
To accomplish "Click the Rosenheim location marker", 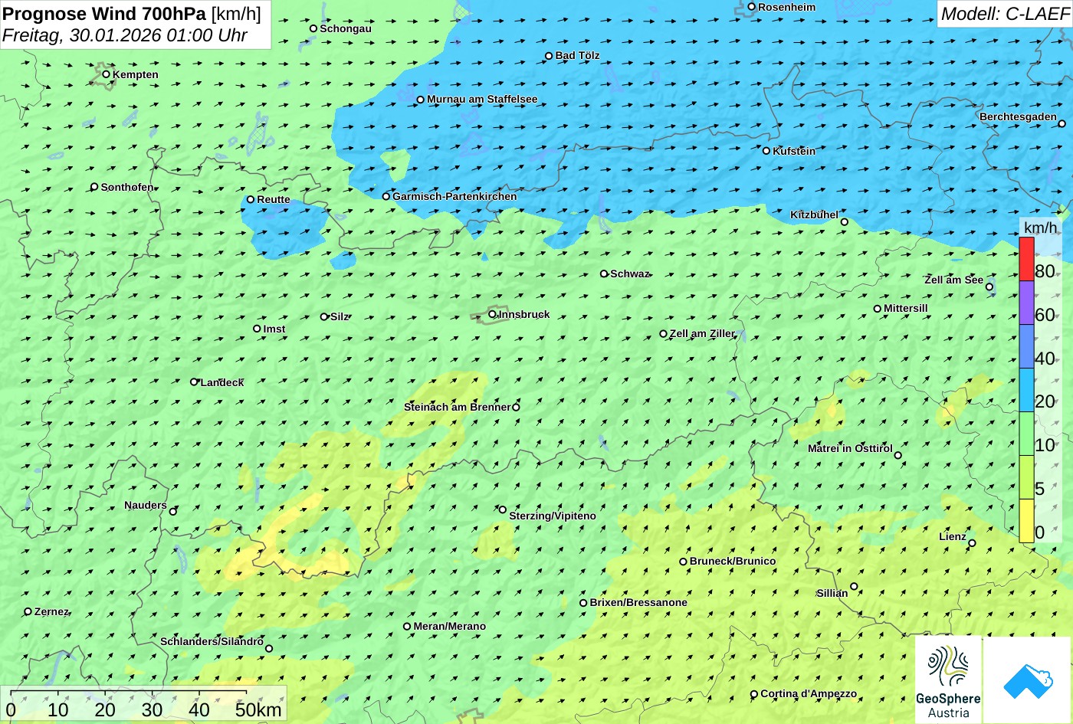I will [752, 7].
